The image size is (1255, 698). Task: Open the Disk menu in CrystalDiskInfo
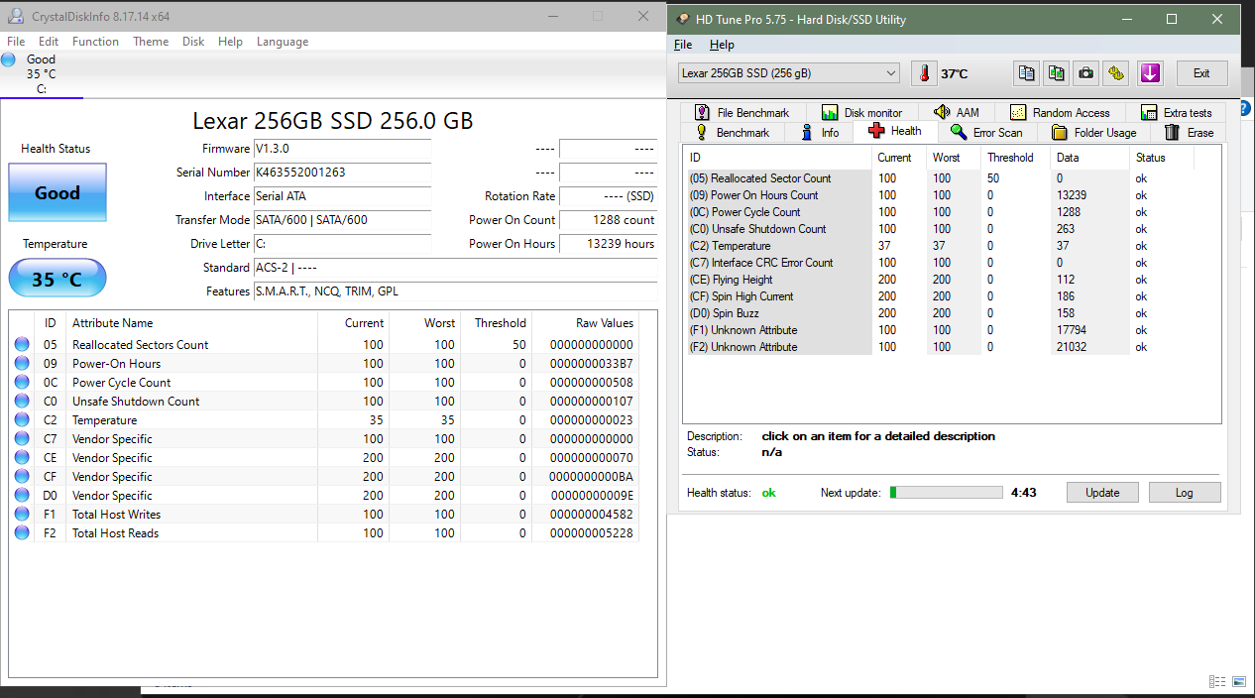click(192, 42)
